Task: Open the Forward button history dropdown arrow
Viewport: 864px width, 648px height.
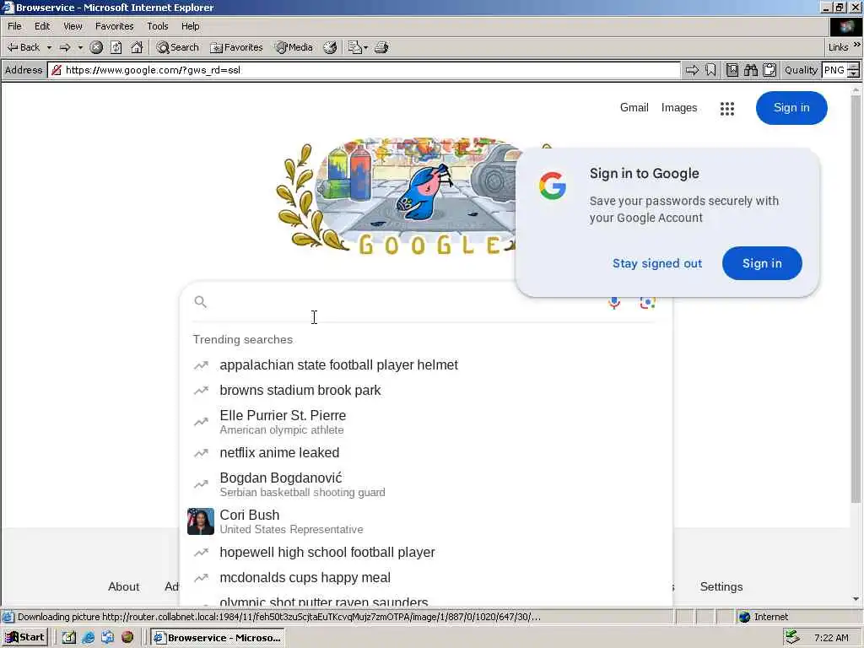Action: click(x=80, y=47)
